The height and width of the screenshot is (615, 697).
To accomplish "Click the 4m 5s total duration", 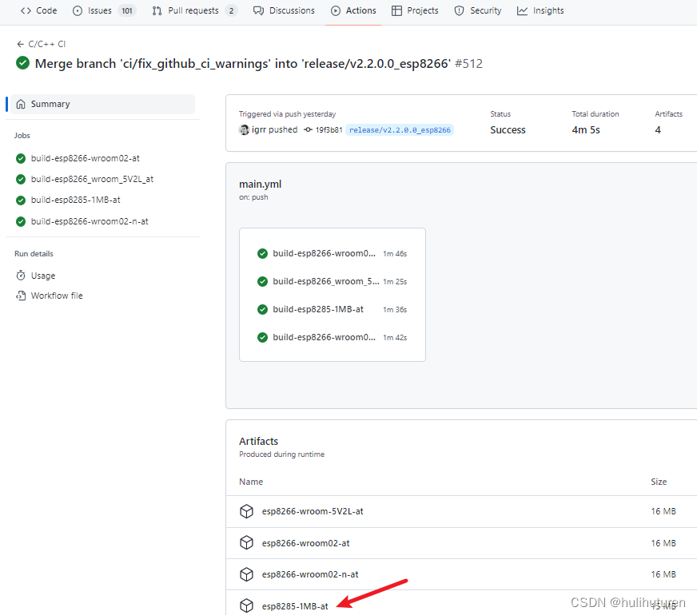I will [586, 130].
